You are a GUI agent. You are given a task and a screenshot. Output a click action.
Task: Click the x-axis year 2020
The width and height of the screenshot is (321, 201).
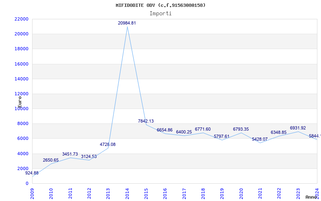pyautogui.click(x=241, y=194)
